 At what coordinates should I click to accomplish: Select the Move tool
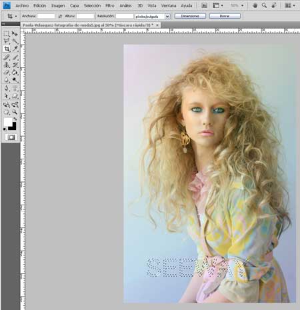pyautogui.click(x=15, y=34)
